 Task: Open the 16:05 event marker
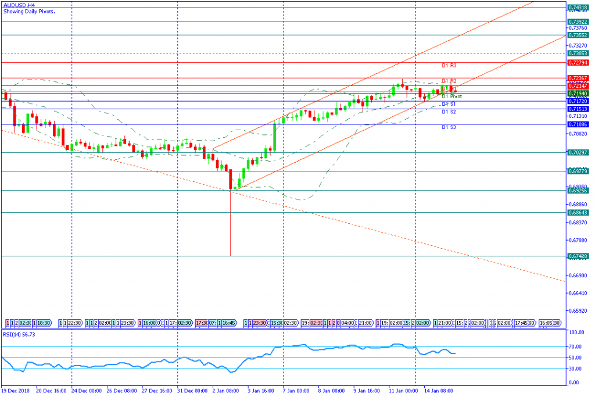click(550, 321)
